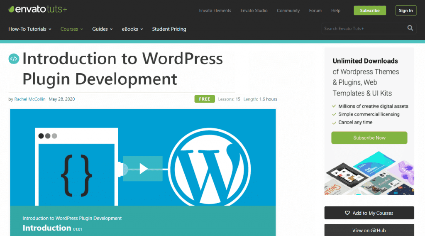The image size is (425, 236).
Task: Click Add to My Courses
Action: tap(369, 213)
